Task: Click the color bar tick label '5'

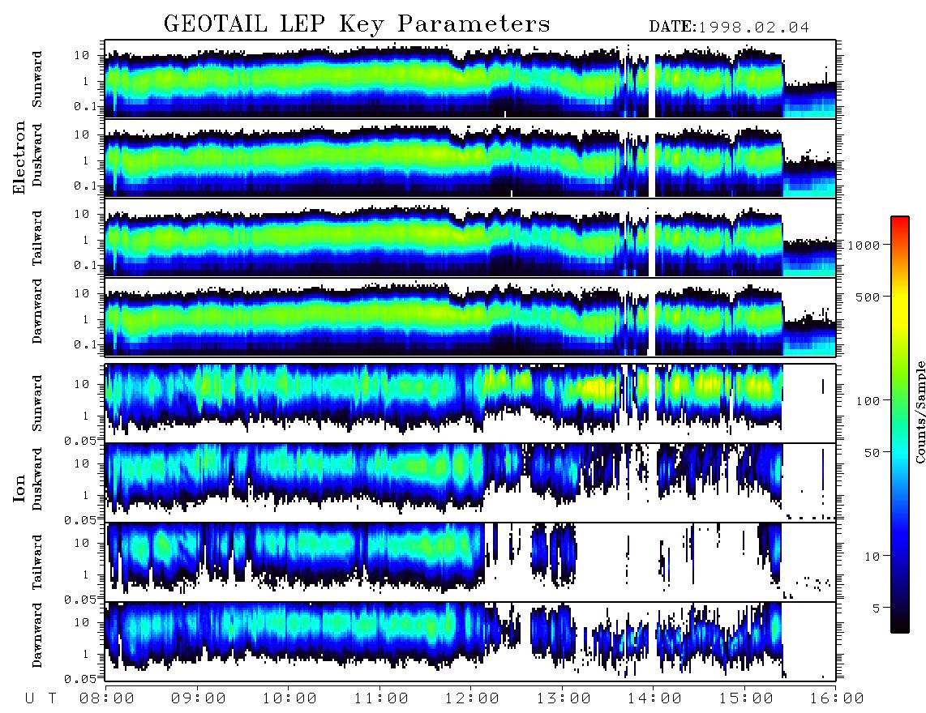Action: pyautogui.click(x=876, y=608)
